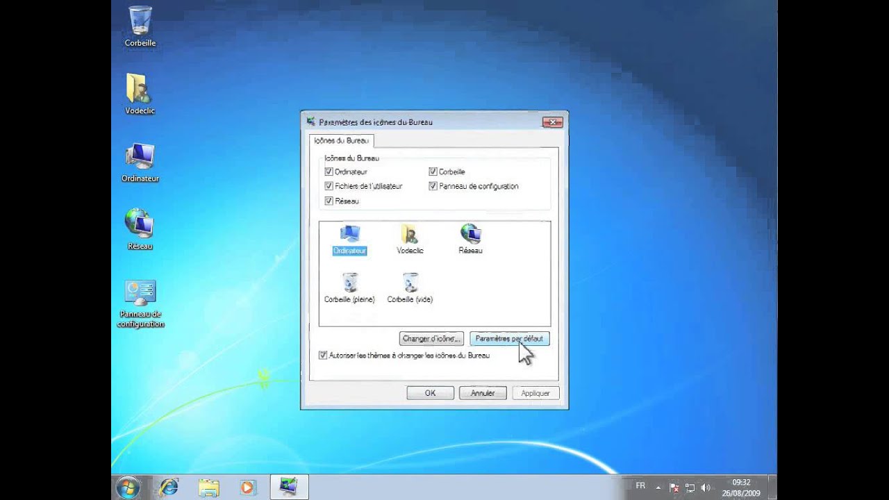Screen dimensions: 889x500
Task: Open Windows Media Player from the taskbar
Action: coord(248,487)
